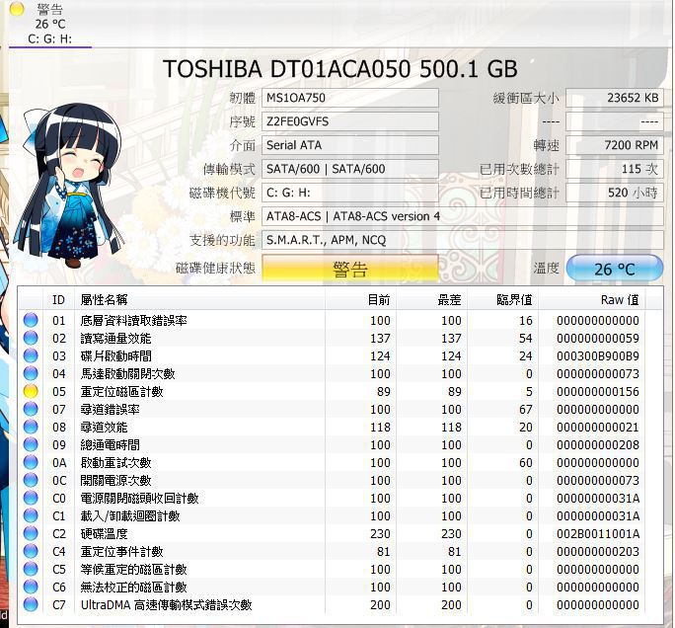Click the blue status icon for attribute C1
The width and height of the screenshot is (675, 628).
pos(31,515)
